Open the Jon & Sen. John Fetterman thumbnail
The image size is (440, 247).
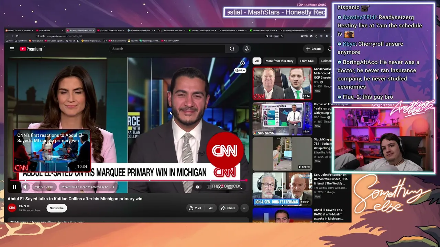(282, 189)
